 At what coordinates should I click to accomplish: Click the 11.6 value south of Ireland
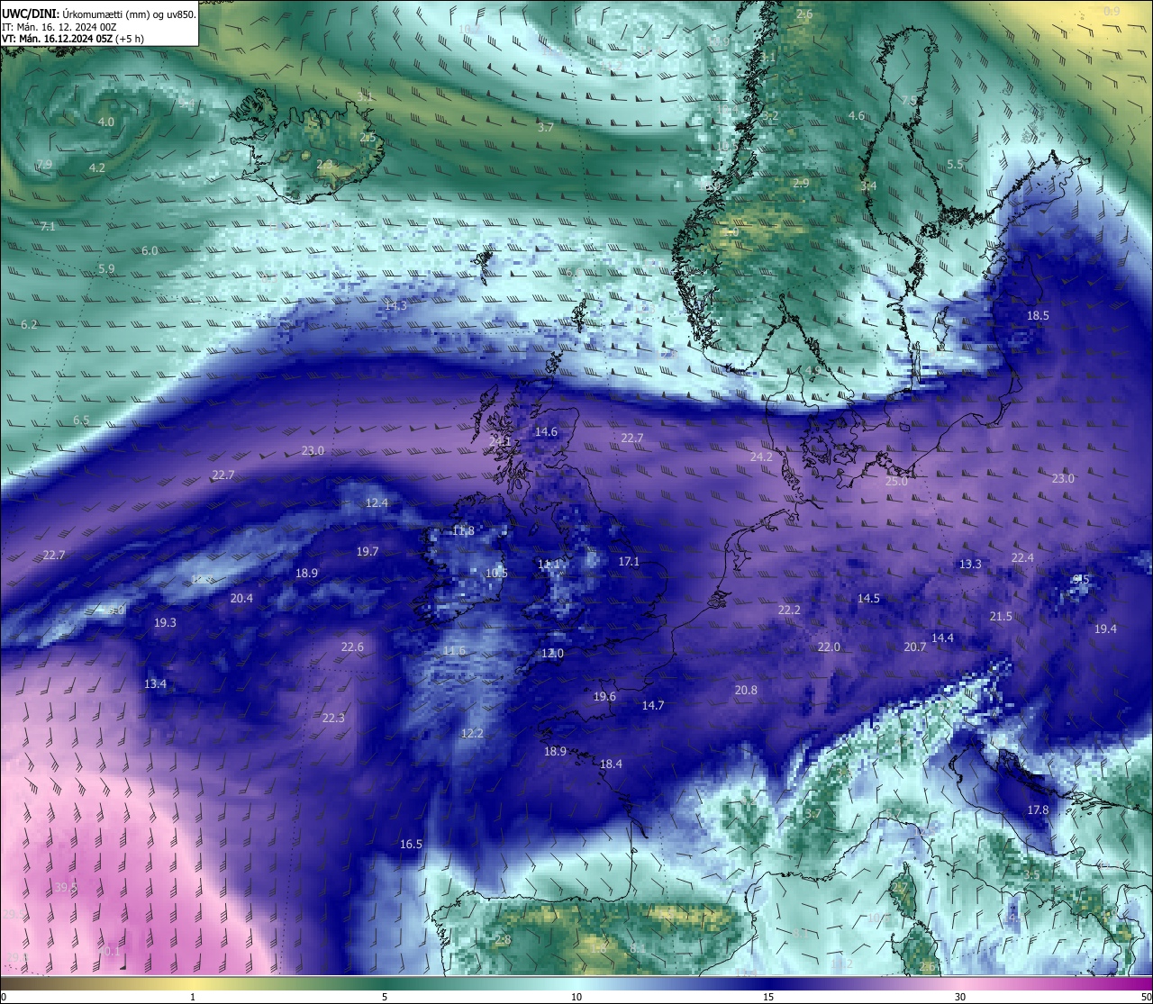(x=454, y=651)
